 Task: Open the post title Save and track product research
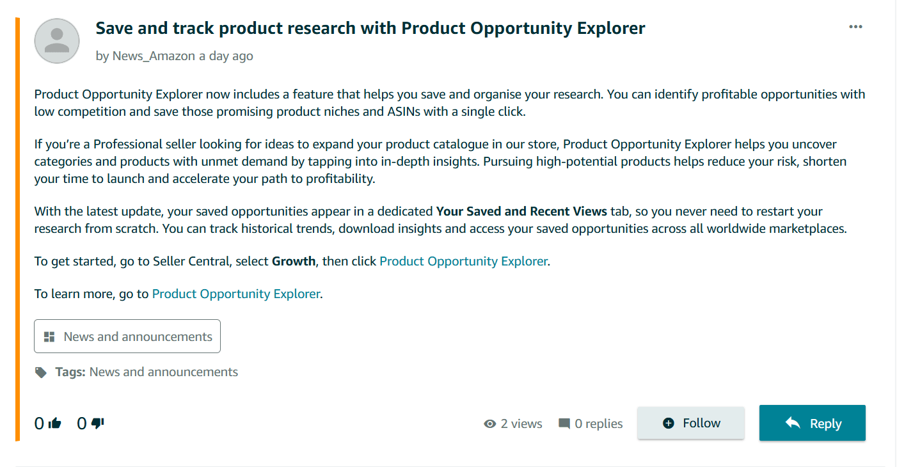370,28
